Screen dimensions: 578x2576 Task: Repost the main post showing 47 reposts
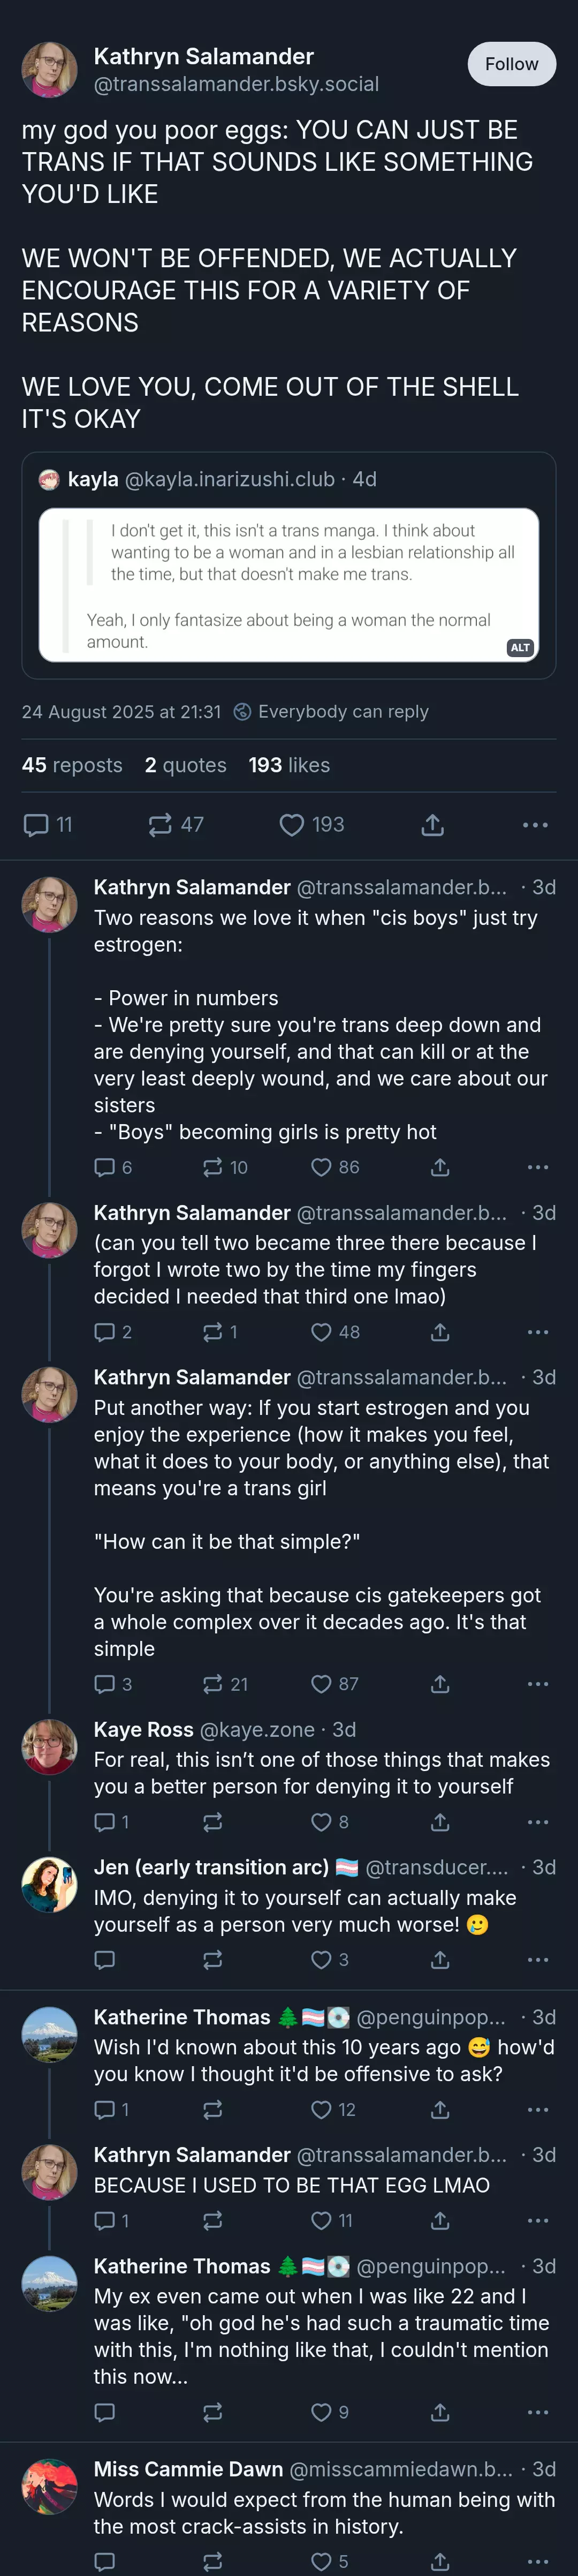[x=176, y=825]
